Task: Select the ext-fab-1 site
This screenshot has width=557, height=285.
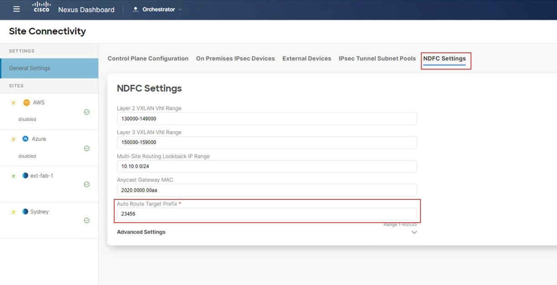Action: [49, 184]
